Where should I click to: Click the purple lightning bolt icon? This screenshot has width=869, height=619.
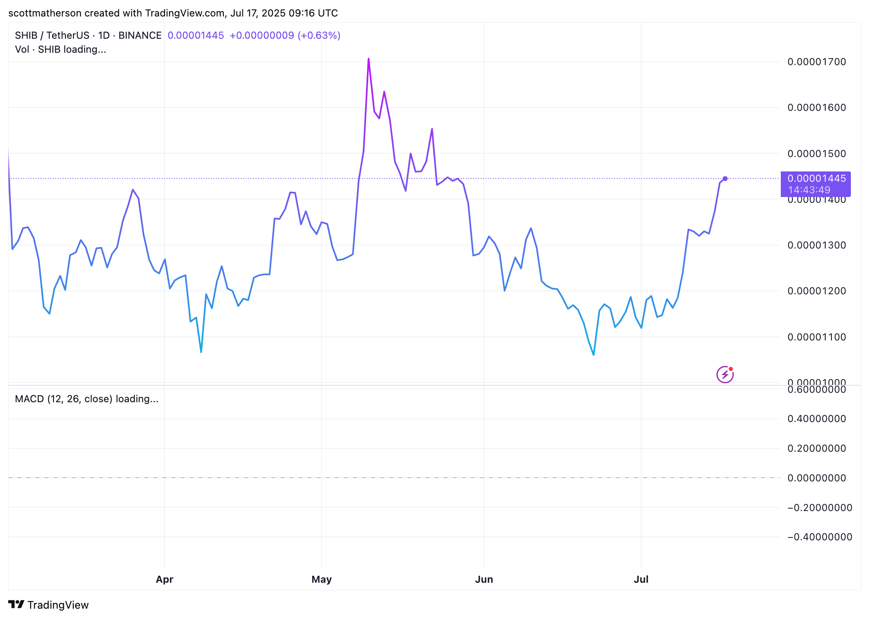pos(725,375)
